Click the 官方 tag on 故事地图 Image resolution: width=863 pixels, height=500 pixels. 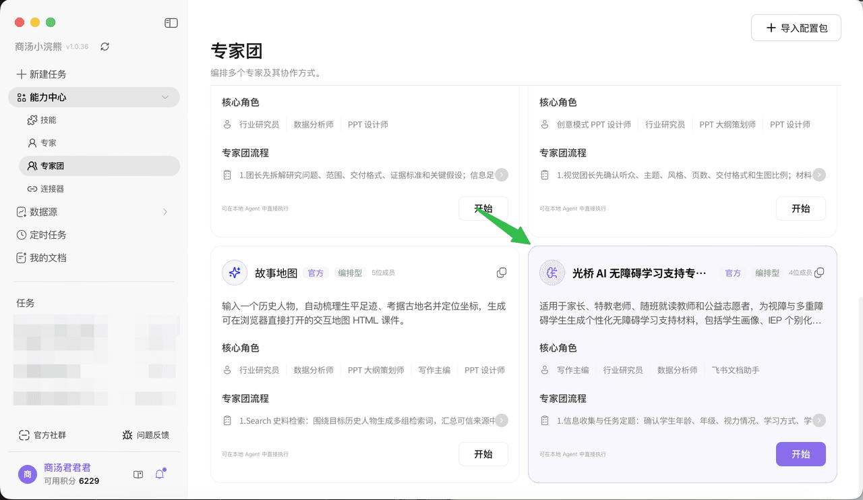tap(316, 273)
